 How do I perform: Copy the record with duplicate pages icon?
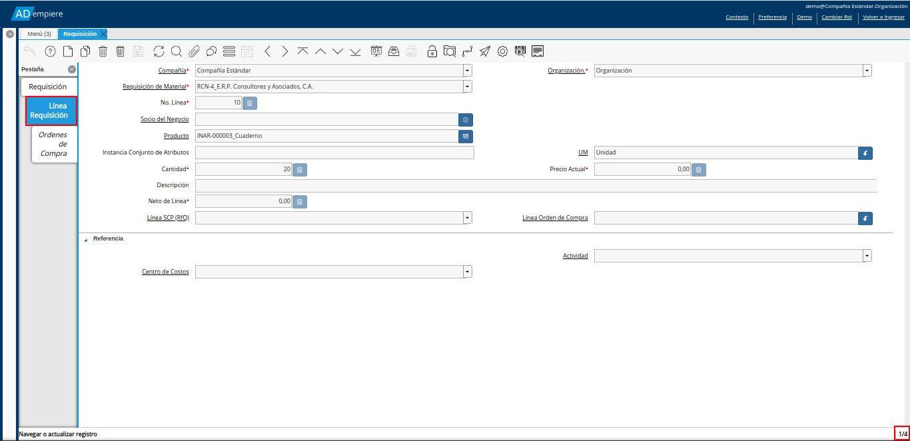pos(85,51)
